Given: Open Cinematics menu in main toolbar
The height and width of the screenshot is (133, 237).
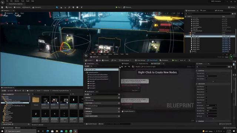Looking at the screenshot, I should pos(37,7).
